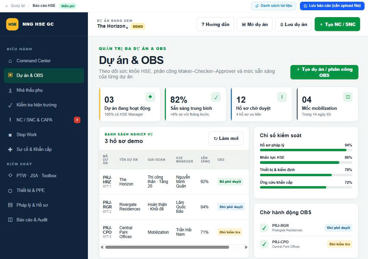
Task: Click Chờ kiểm tra status in PRJ-CPO table row
Action: click(230, 232)
